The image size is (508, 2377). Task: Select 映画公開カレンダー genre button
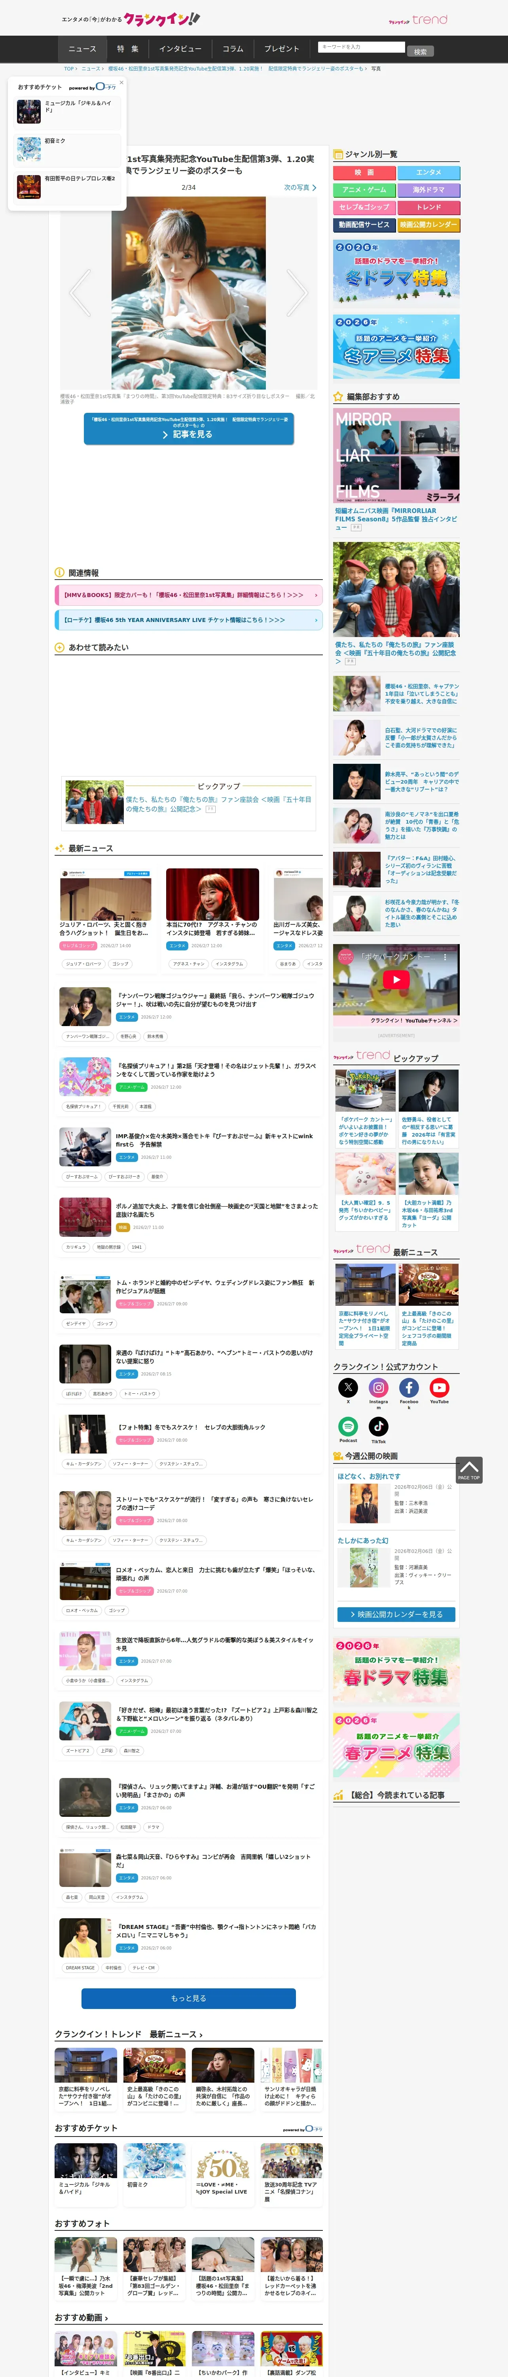[429, 225]
